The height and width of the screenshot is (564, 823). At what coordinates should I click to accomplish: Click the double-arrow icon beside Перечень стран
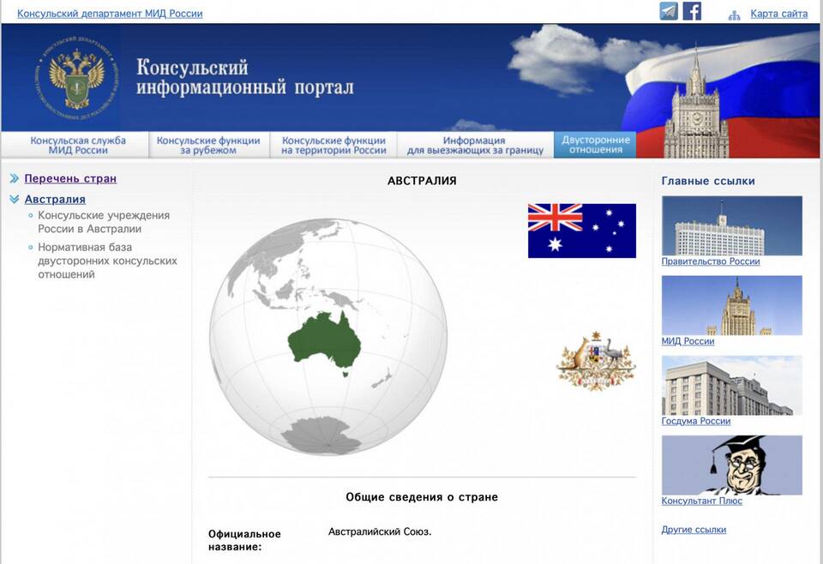click(14, 179)
